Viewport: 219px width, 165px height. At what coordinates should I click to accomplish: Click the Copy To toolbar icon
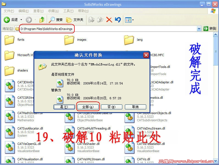pos(100,20)
